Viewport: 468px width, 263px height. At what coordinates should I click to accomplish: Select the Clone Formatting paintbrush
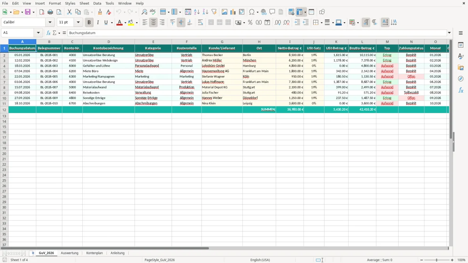coord(100,12)
